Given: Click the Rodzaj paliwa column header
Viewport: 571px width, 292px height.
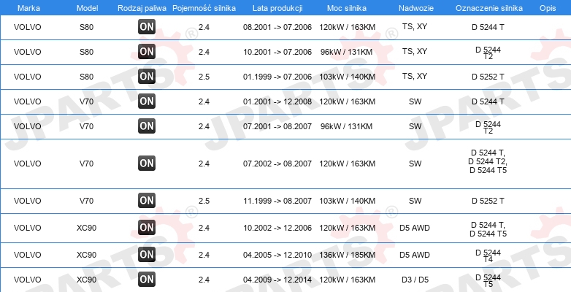Looking at the screenshot, I should pyautogui.click(x=142, y=8).
